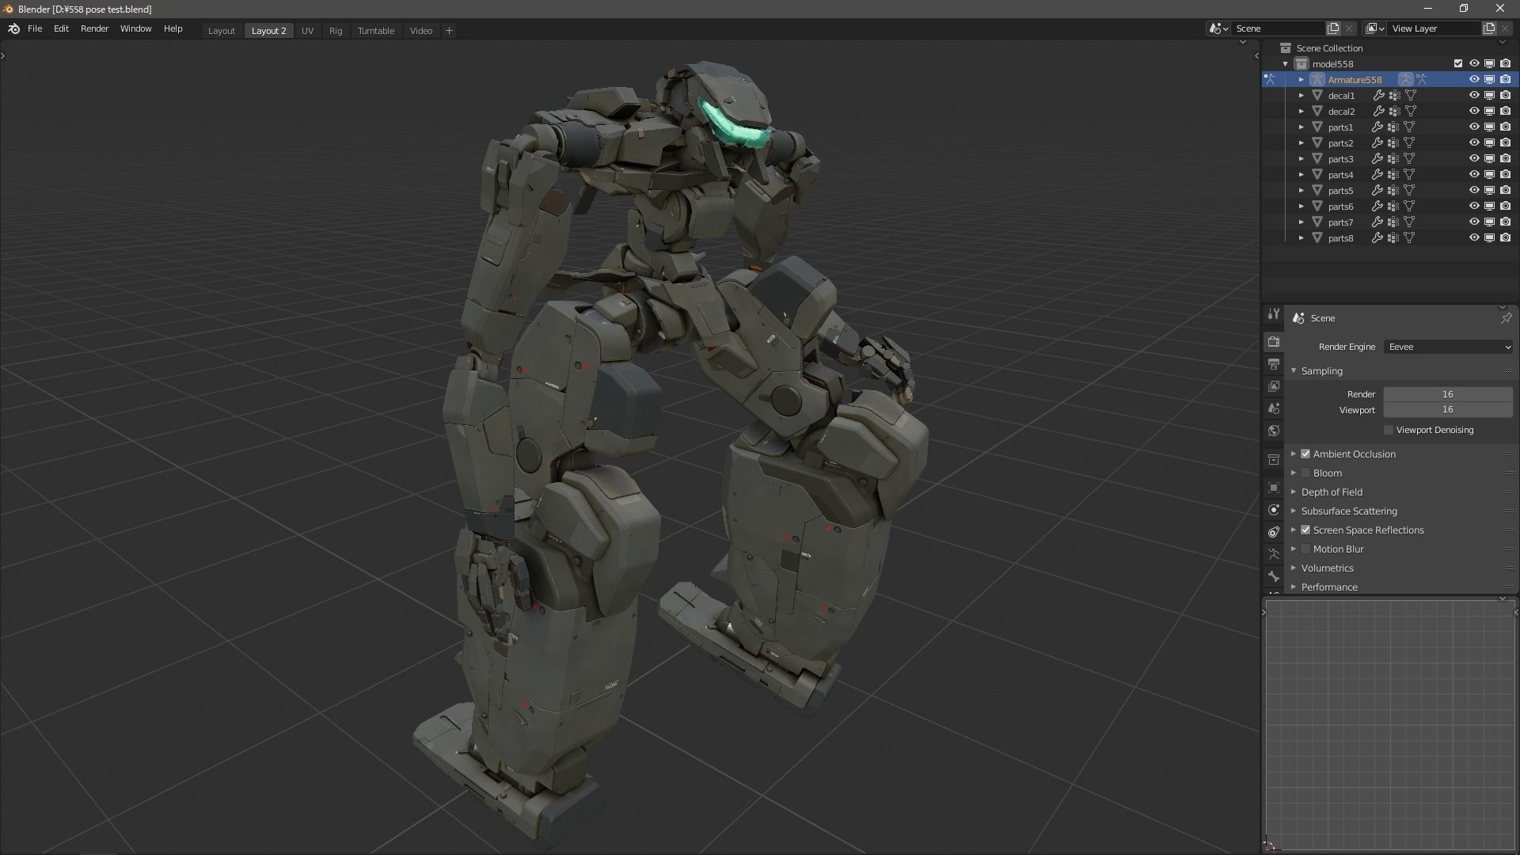Open the Collection properties tab
1520x855 pixels.
(1273, 459)
